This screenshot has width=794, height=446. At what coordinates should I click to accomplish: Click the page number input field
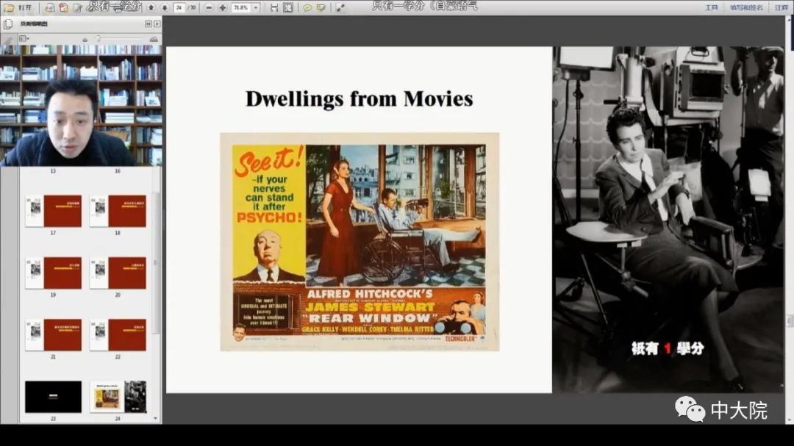[179, 7]
